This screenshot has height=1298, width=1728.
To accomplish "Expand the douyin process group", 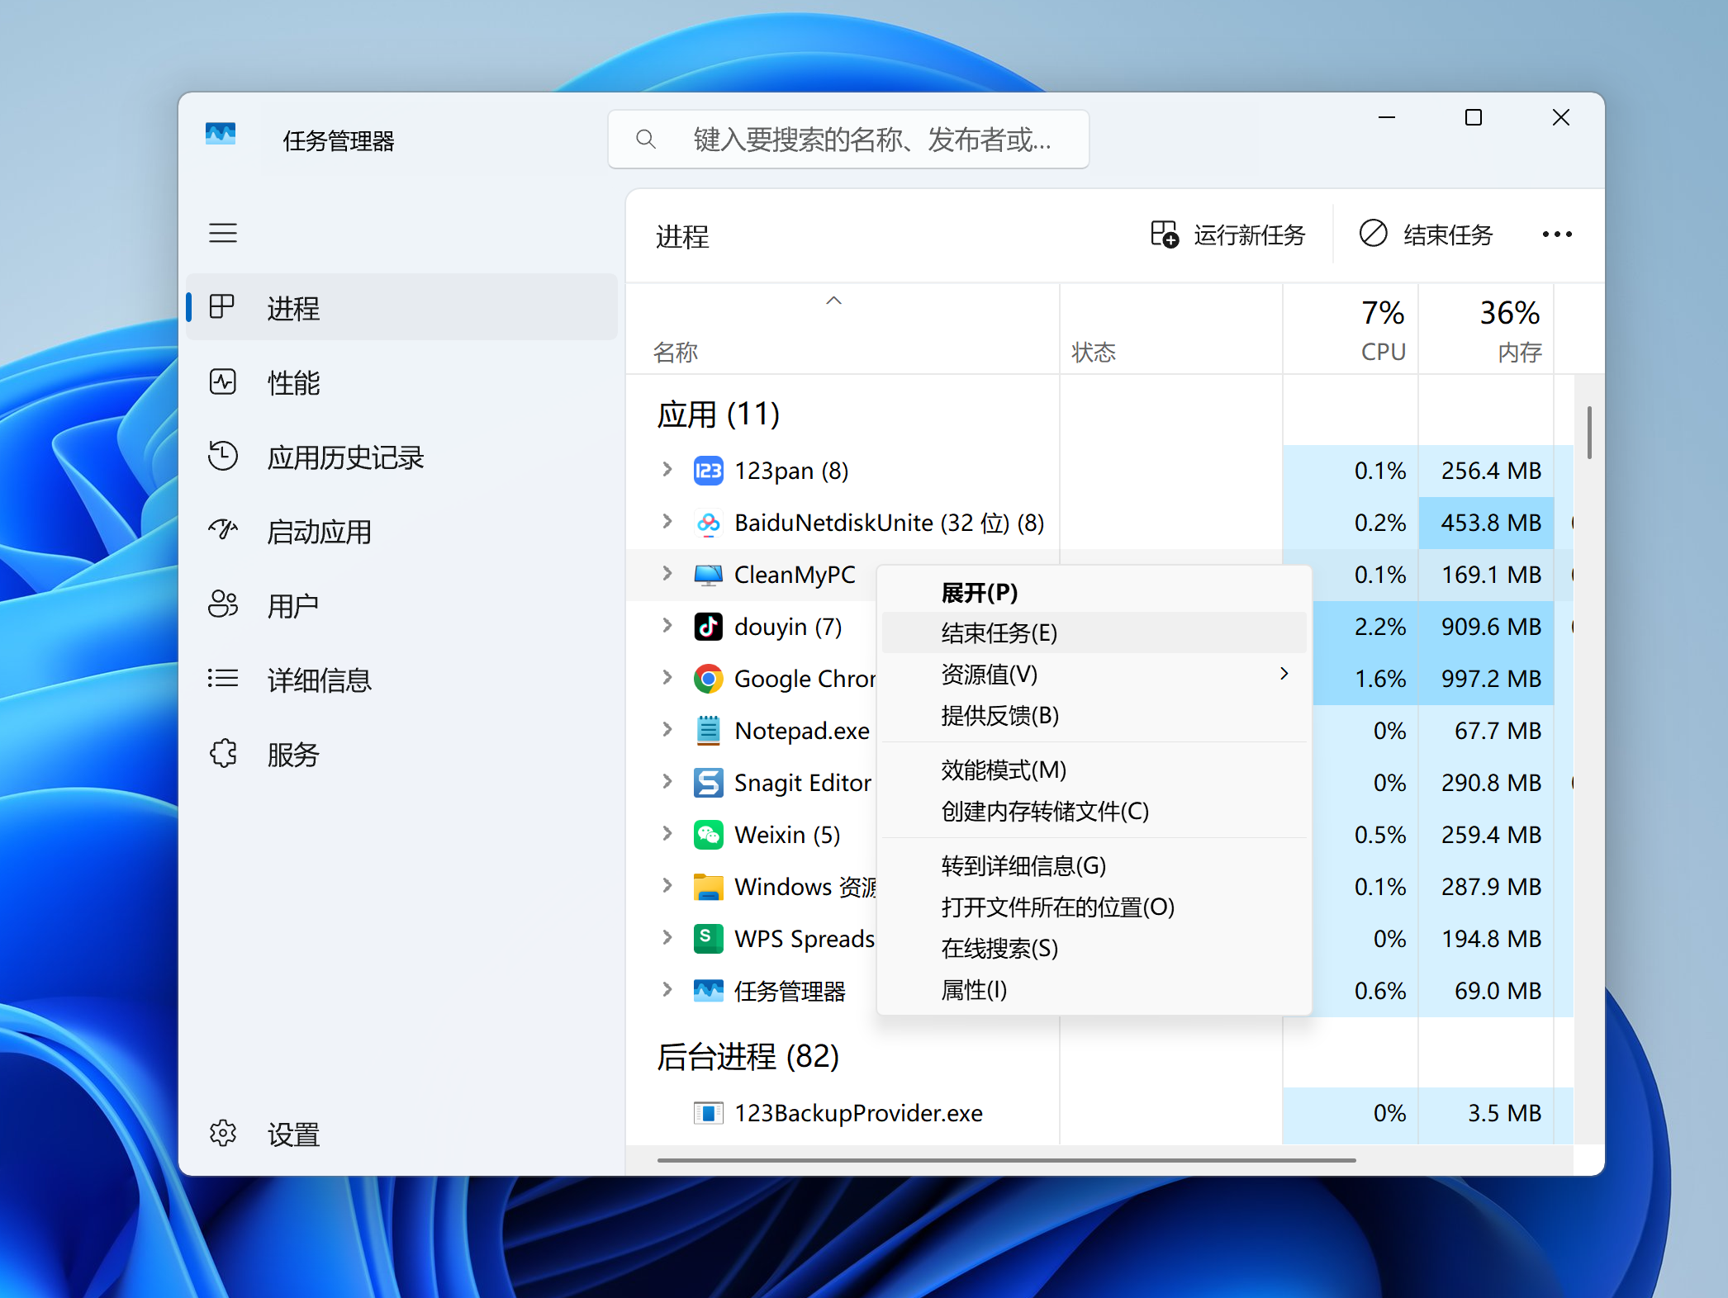I will 667,626.
